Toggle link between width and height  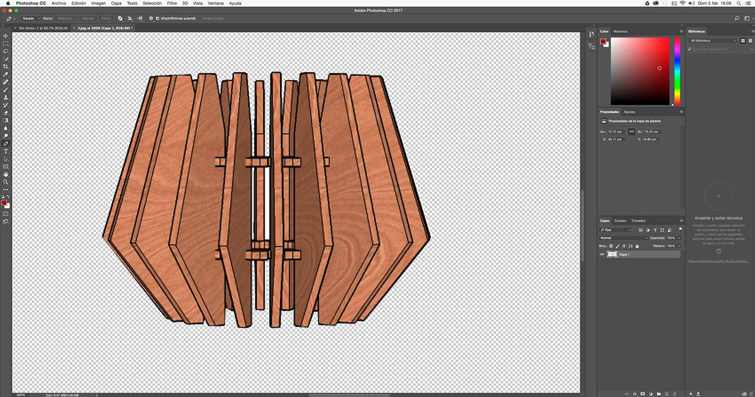pos(631,132)
